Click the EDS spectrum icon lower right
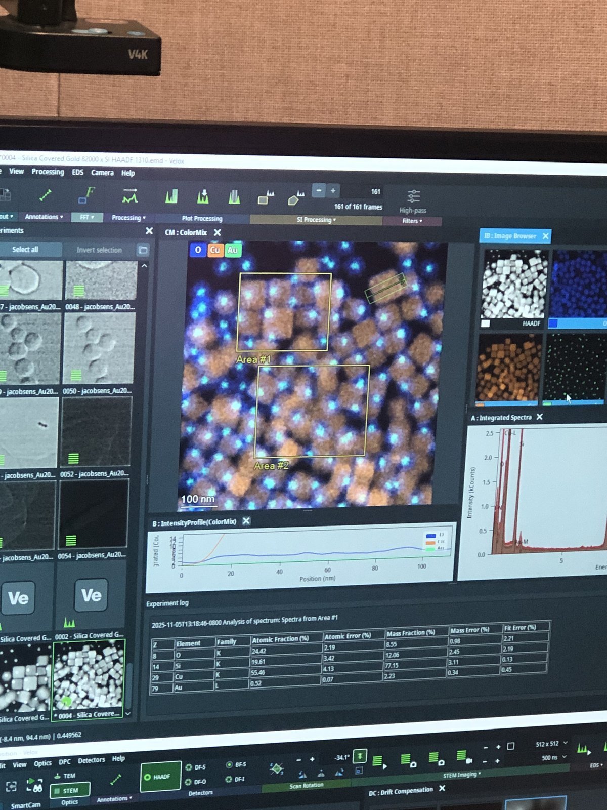Image resolution: width=607 pixels, height=810 pixels. click(583, 749)
